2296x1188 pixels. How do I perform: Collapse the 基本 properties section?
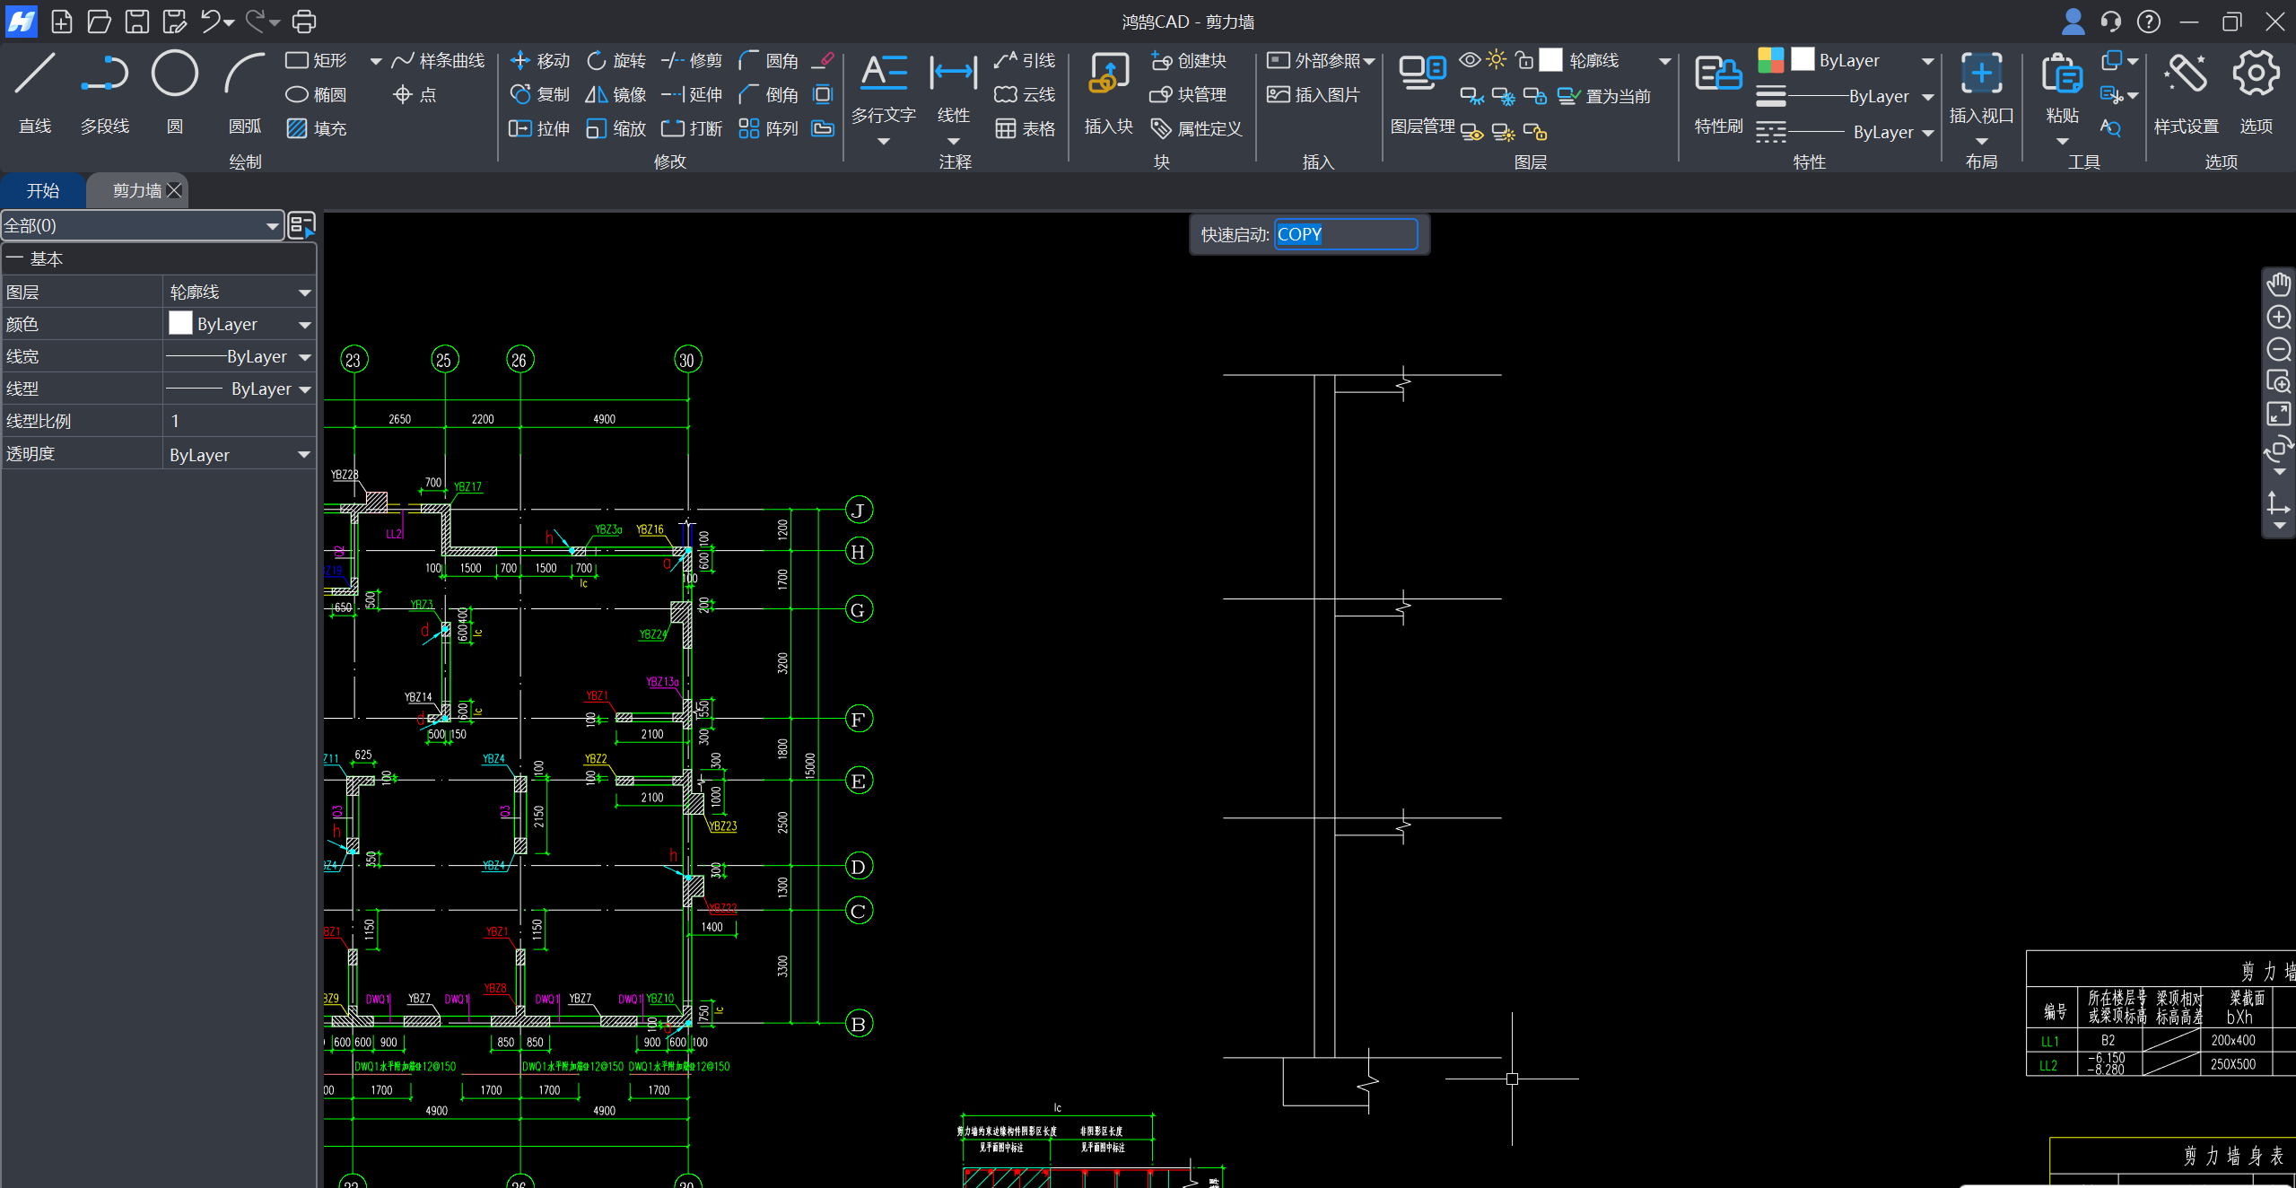14,259
